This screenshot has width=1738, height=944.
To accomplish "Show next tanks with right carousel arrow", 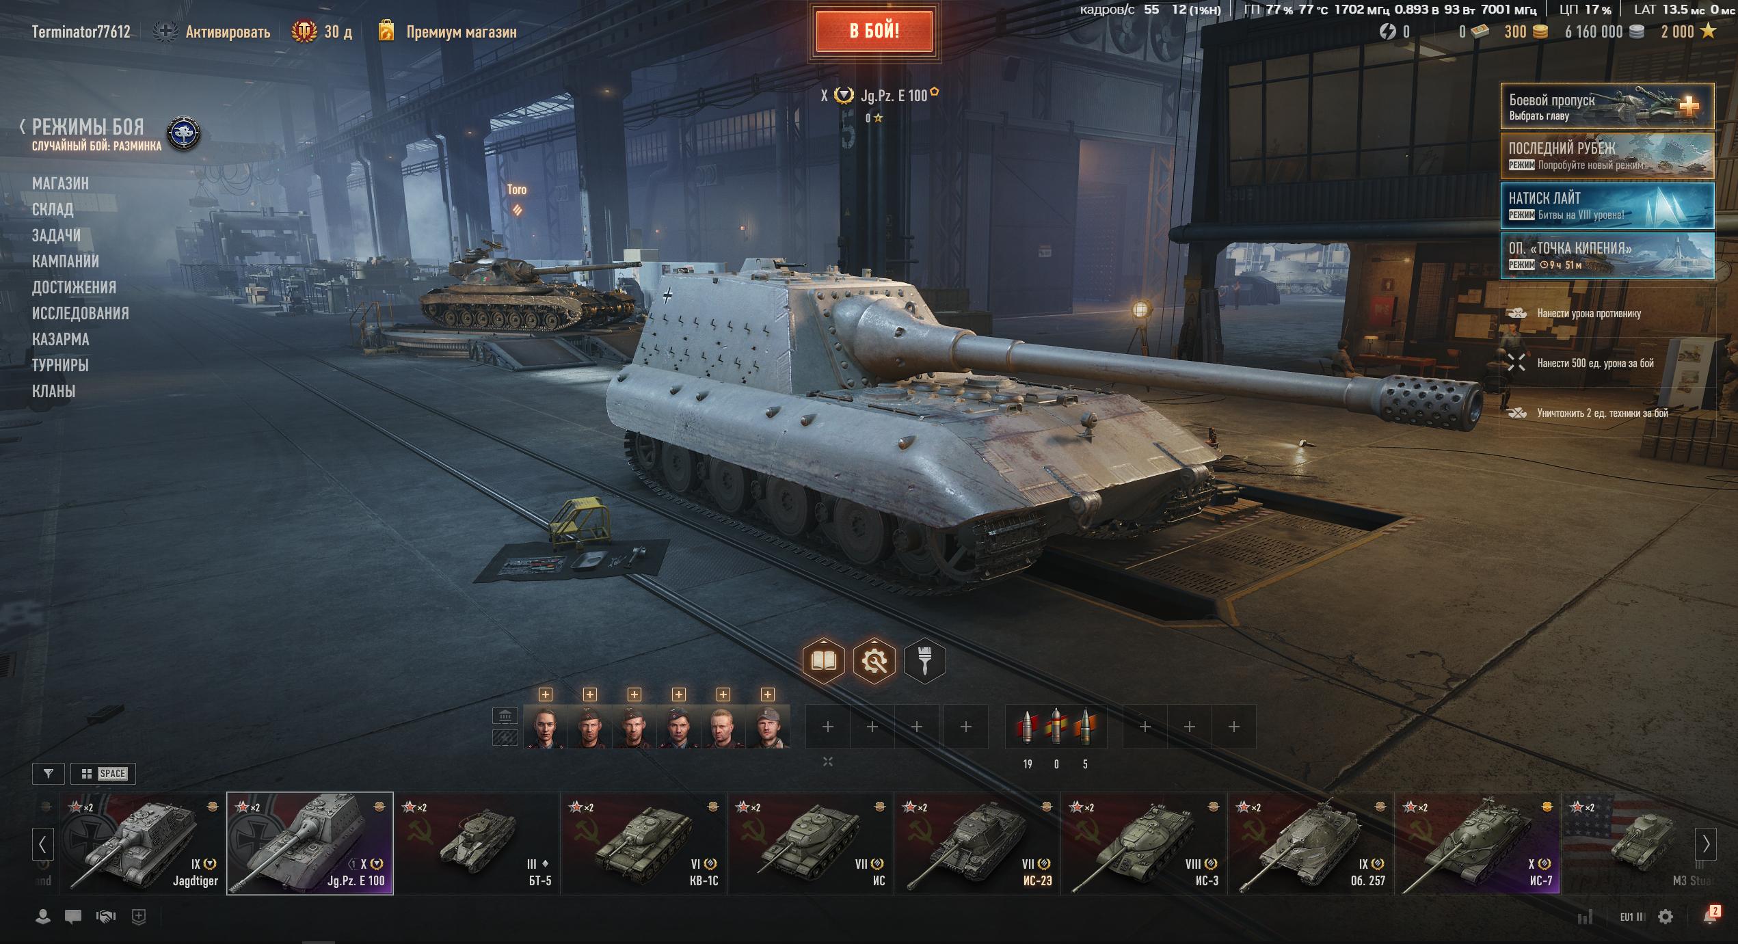I will 1706,844.
